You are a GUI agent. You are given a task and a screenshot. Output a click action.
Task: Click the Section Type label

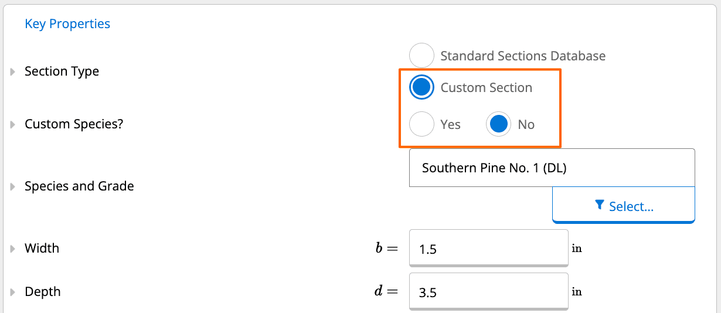[x=62, y=72]
